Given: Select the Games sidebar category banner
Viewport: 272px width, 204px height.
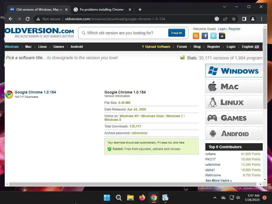Looking at the screenshot, I should (234, 118).
